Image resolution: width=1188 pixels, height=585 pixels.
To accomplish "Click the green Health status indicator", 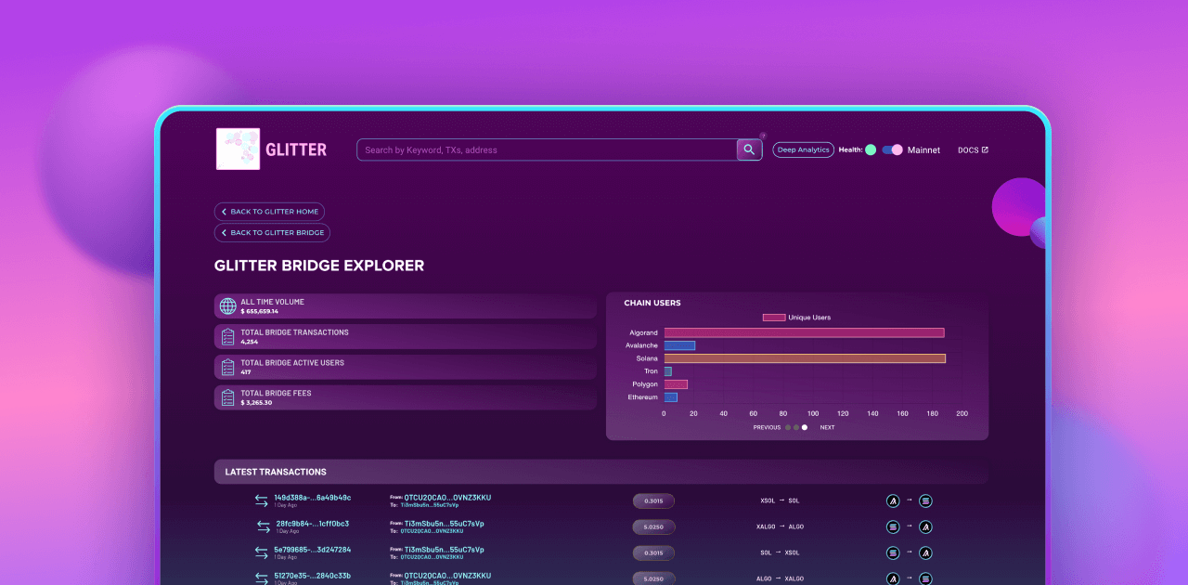I will click(871, 149).
